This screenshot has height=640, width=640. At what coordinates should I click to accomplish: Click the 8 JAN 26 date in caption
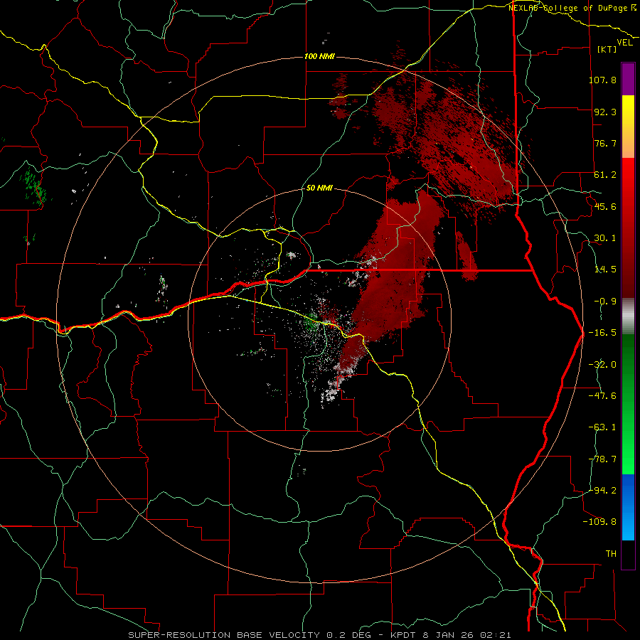[x=447, y=635]
